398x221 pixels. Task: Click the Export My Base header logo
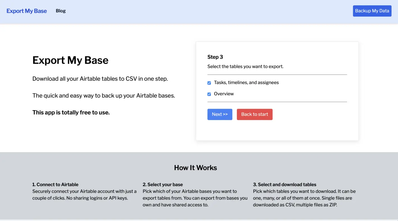click(x=27, y=11)
